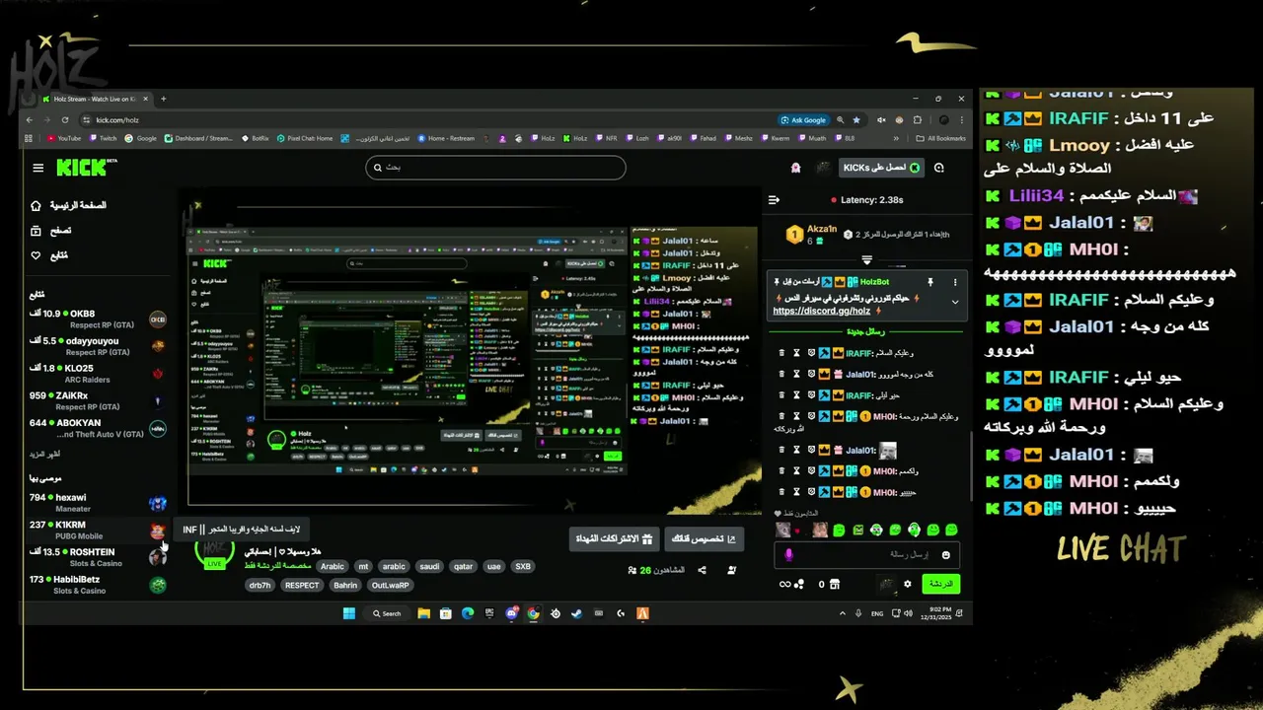Open the Google bookmark
1263x710 pixels.
(x=141, y=138)
